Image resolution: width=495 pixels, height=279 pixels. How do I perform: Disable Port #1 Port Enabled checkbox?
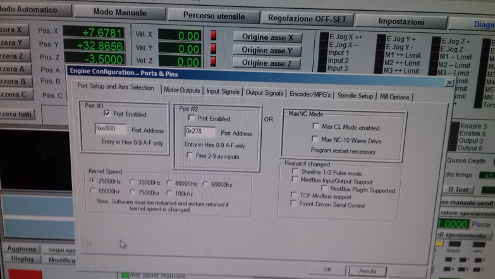[106, 114]
